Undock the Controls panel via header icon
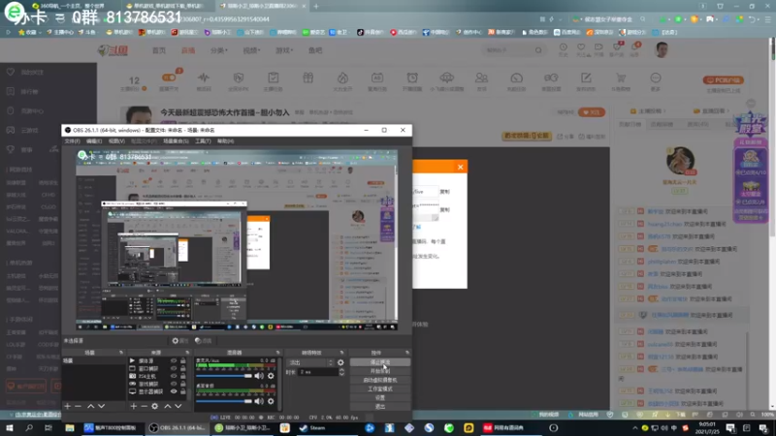 click(407, 353)
